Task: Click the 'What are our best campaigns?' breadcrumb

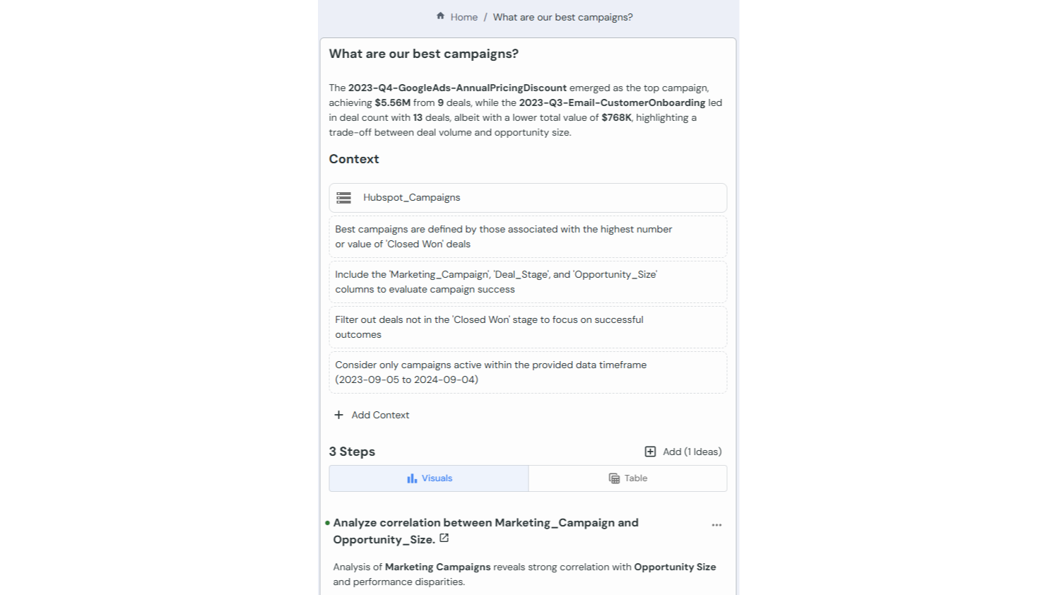Action: coord(562,17)
